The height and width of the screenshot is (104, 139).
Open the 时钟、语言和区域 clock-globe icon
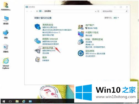click(x=81, y=42)
